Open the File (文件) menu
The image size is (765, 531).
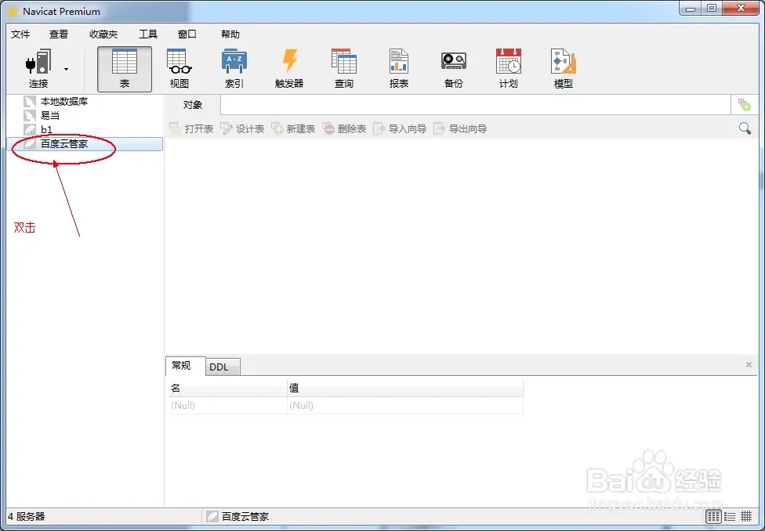click(x=20, y=34)
